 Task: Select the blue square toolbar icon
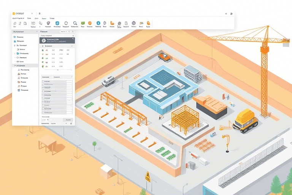(x=98, y=23)
